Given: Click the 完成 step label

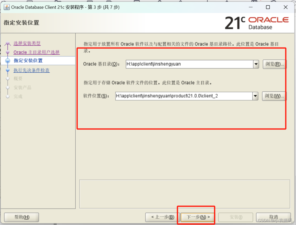Looking at the screenshot, I should pos(18,96).
